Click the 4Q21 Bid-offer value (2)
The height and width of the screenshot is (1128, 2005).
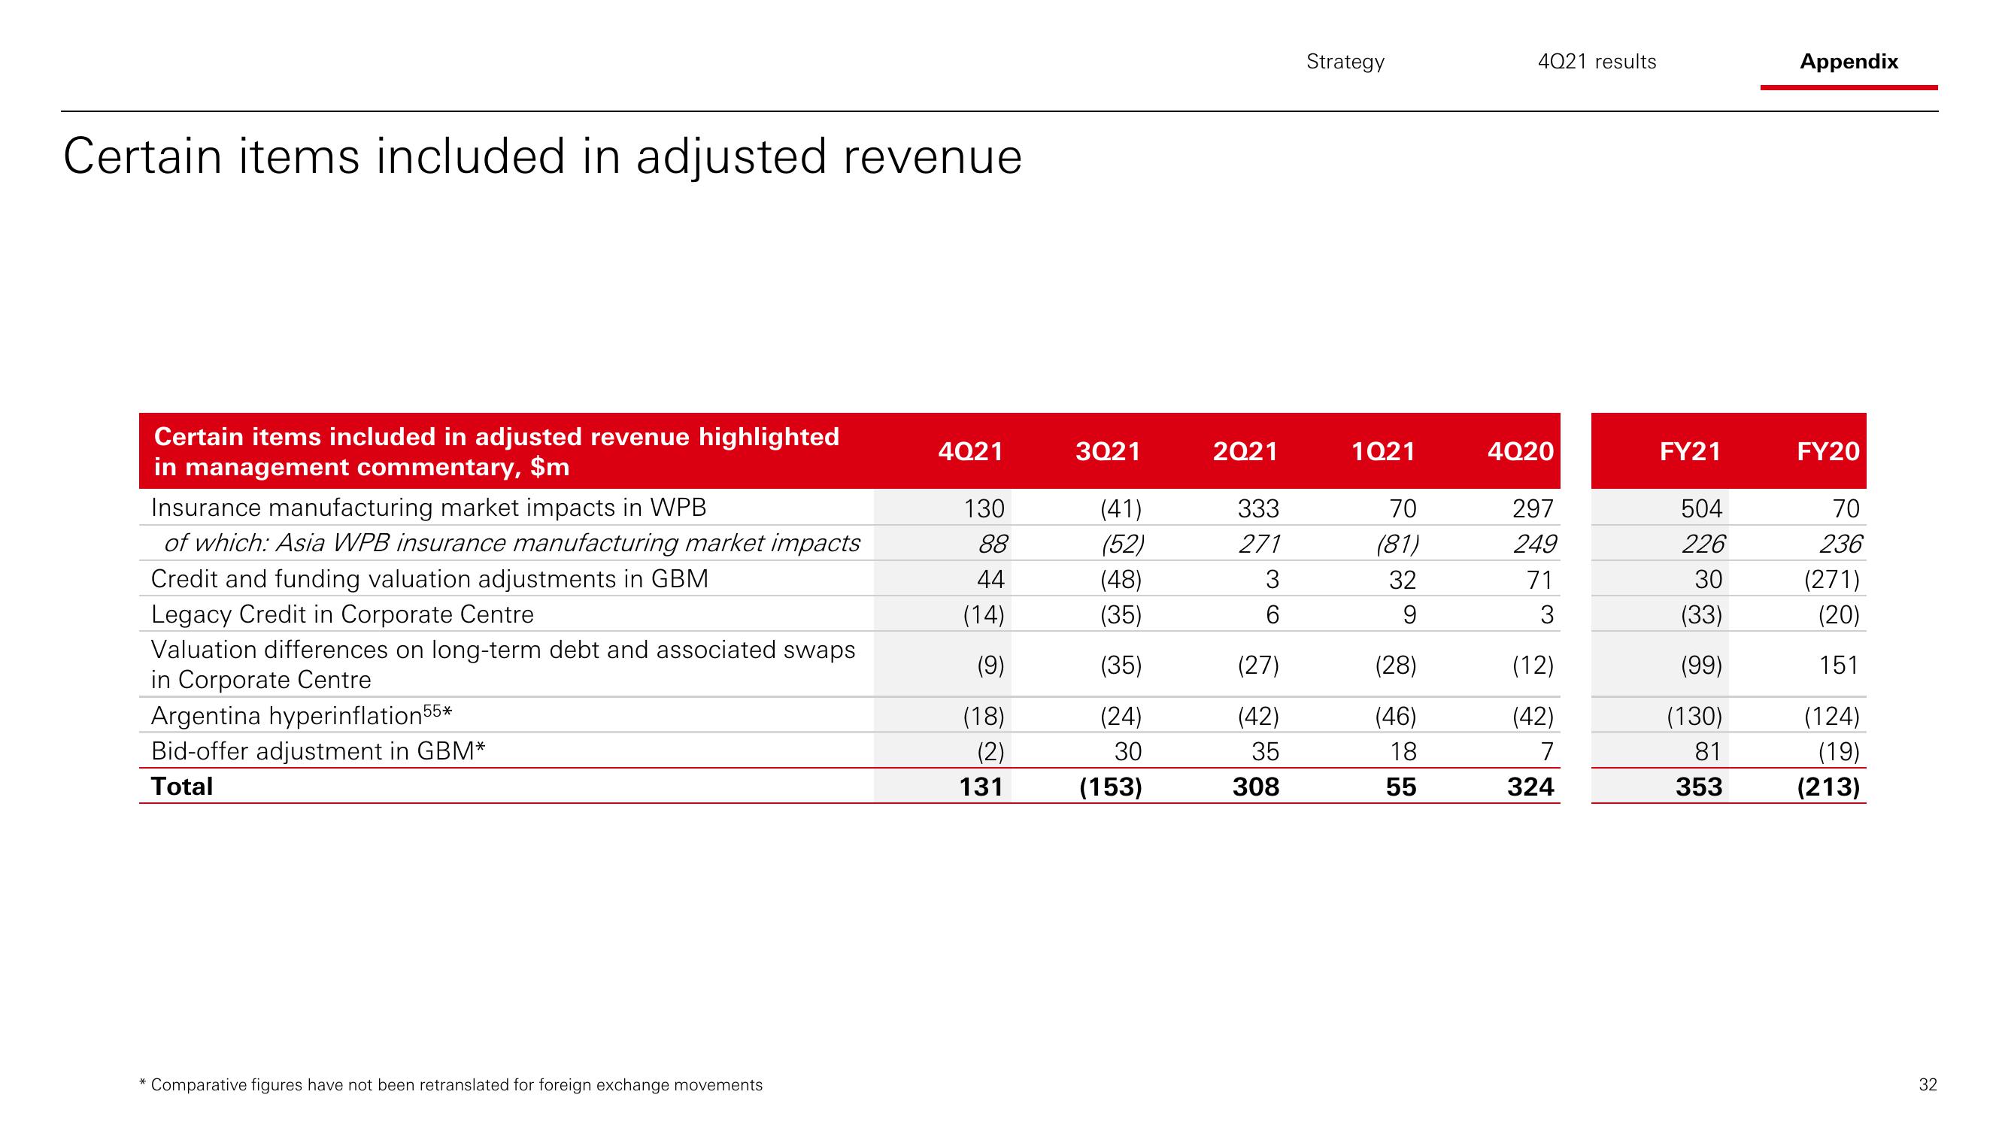click(990, 751)
